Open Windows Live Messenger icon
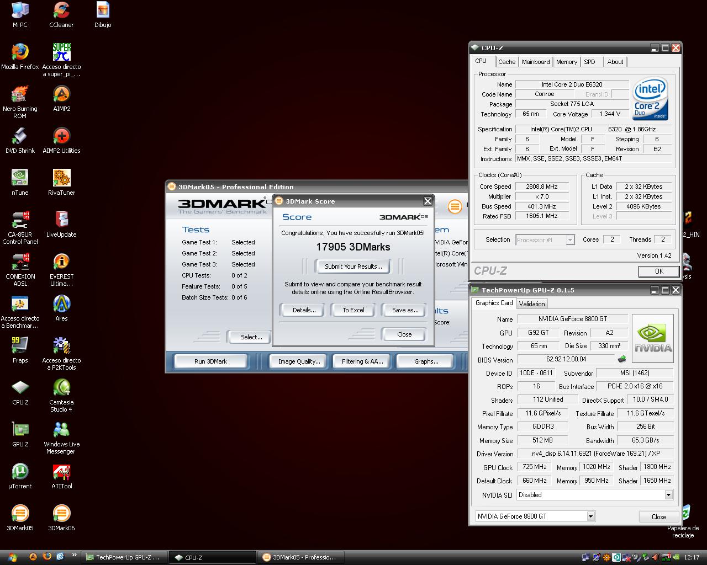This screenshot has width=707, height=565. click(61, 438)
